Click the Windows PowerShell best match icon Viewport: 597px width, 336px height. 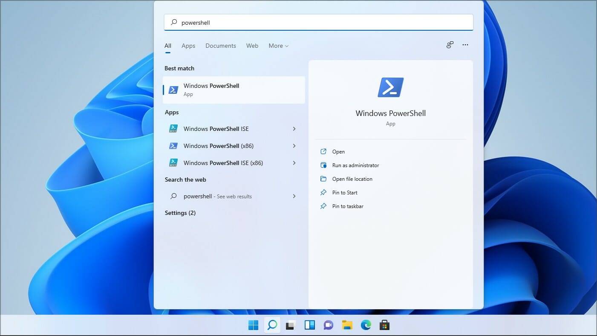(173, 90)
